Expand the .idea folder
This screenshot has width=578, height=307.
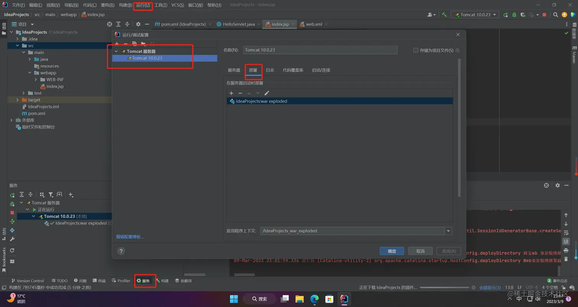18,39
